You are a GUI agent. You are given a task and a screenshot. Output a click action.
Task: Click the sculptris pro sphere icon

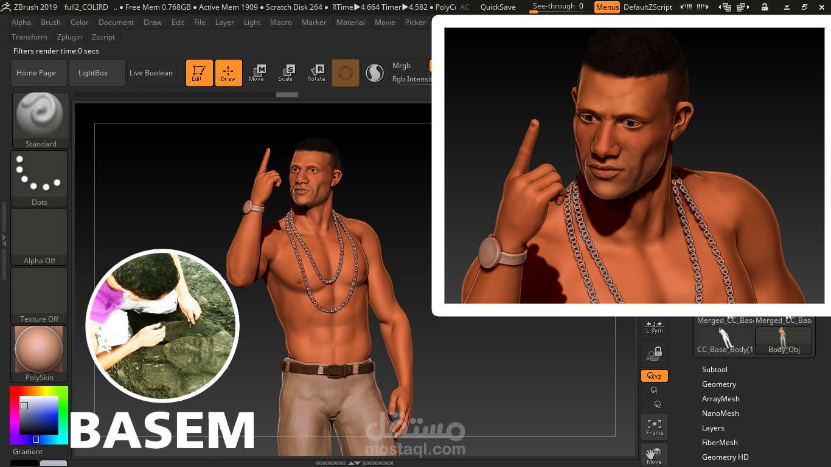pyautogui.click(x=375, y=73)
